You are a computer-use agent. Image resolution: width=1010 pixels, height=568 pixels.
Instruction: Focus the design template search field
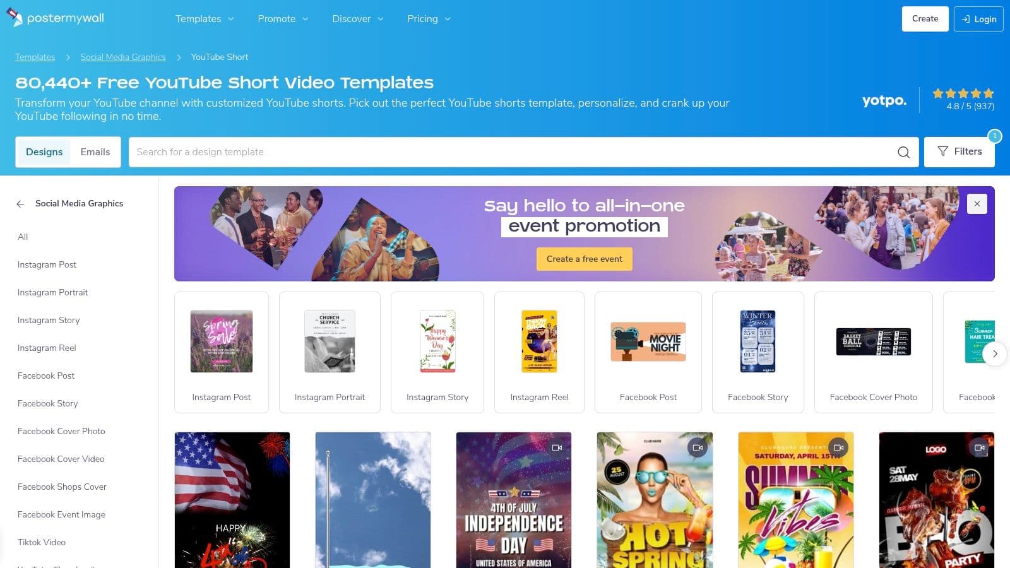click(x=511, y=152)
